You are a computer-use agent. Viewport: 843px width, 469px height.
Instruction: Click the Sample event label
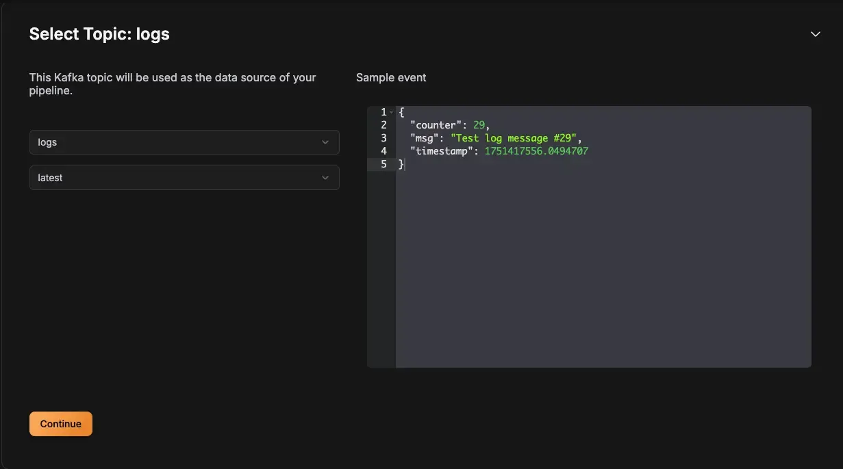pyautogui.click(x=391, y=78)
